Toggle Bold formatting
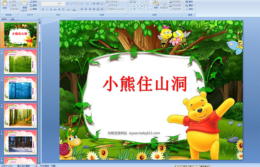The image size is (260, 167). coord(43,9)
